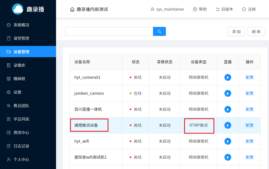The width and height of the screenshot is (269, 169).
Task: Open 学员列表 in sidebar
Action: click(28, 119)
